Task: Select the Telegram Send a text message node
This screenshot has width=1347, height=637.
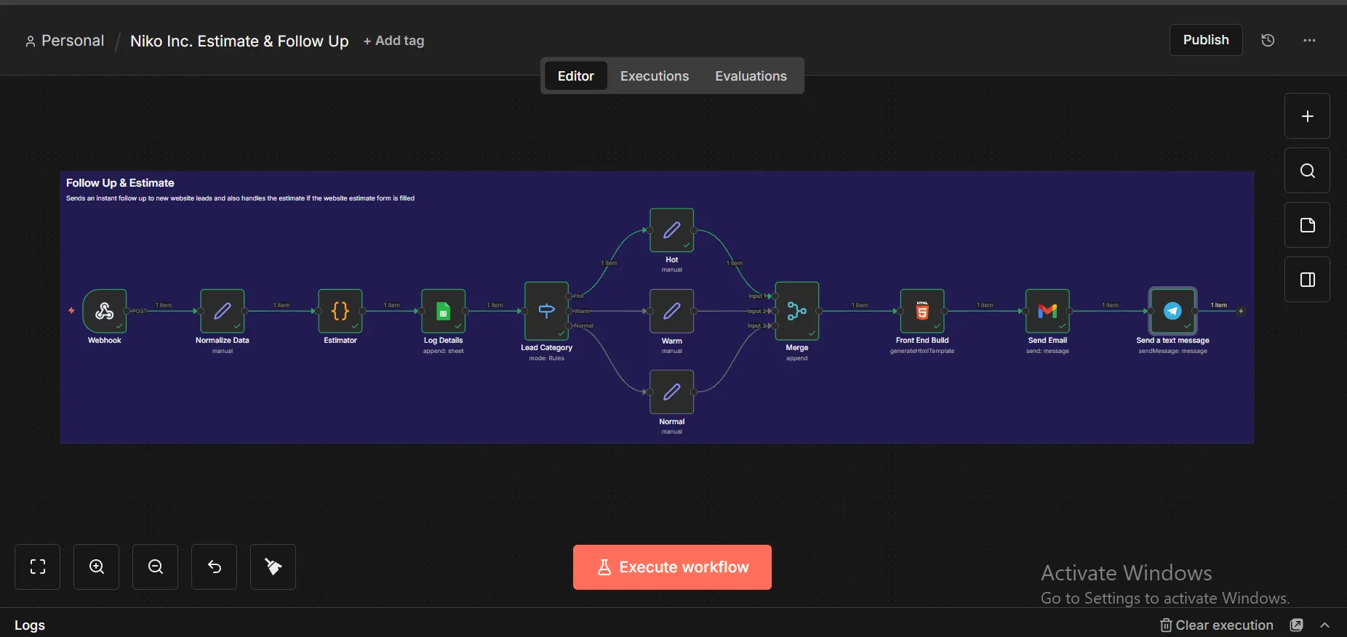Action: (1172, 311)
